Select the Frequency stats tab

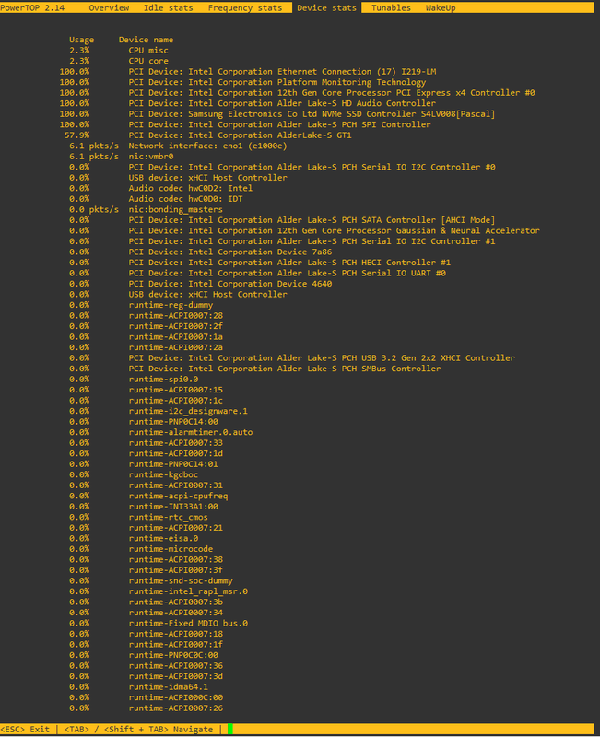point(244,7)
